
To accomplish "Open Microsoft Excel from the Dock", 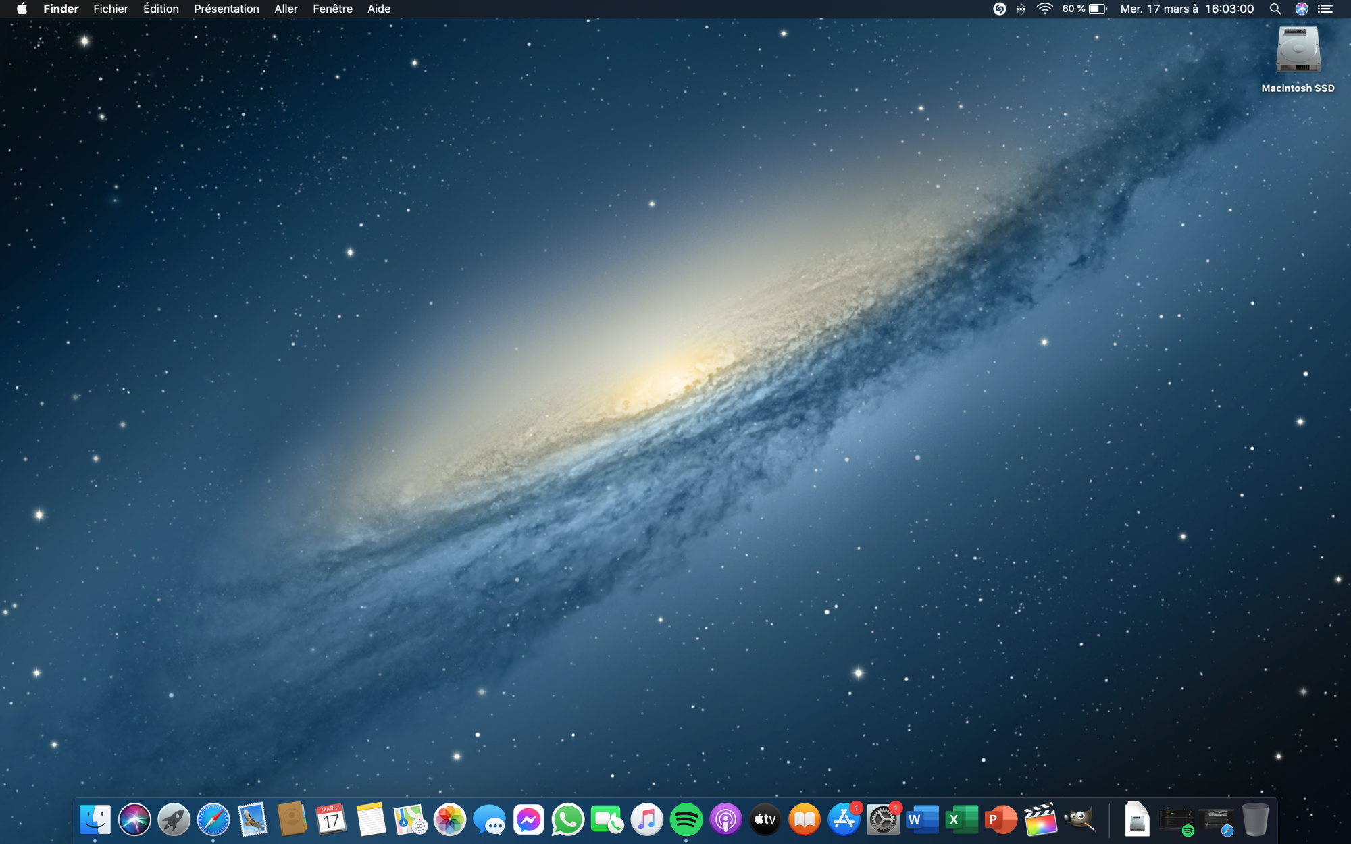I will click(x=961, y=820).
